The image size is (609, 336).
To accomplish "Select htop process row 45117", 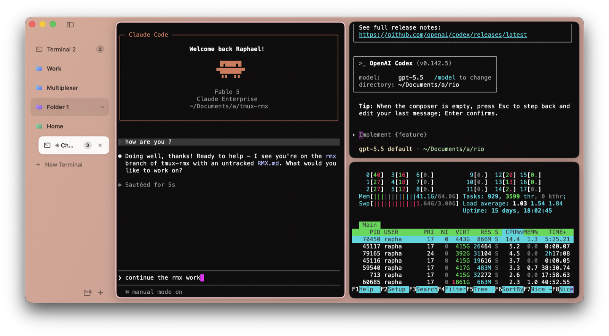I will point(462,247).
